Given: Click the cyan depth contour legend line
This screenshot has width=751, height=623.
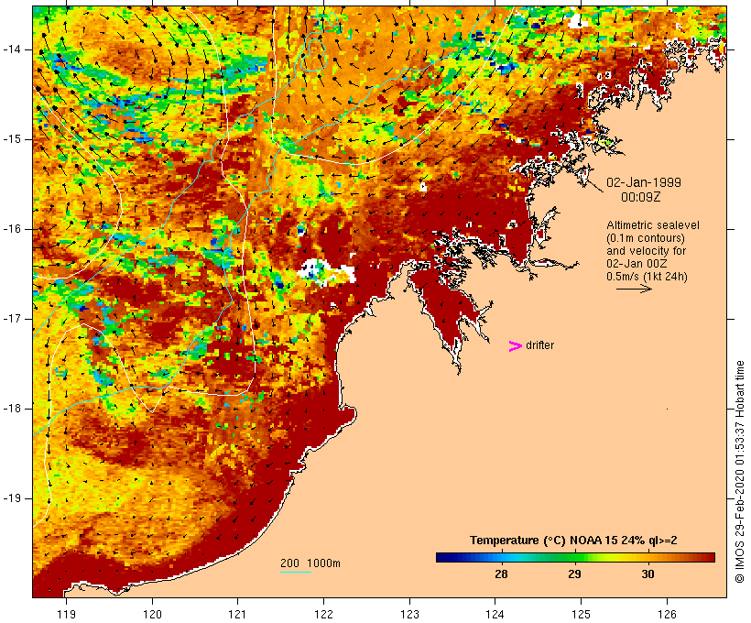Looking at the screenshot, I should (296, 572).
